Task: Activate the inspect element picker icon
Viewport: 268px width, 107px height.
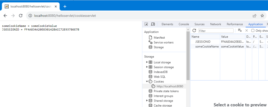Action: click(146, 24)
